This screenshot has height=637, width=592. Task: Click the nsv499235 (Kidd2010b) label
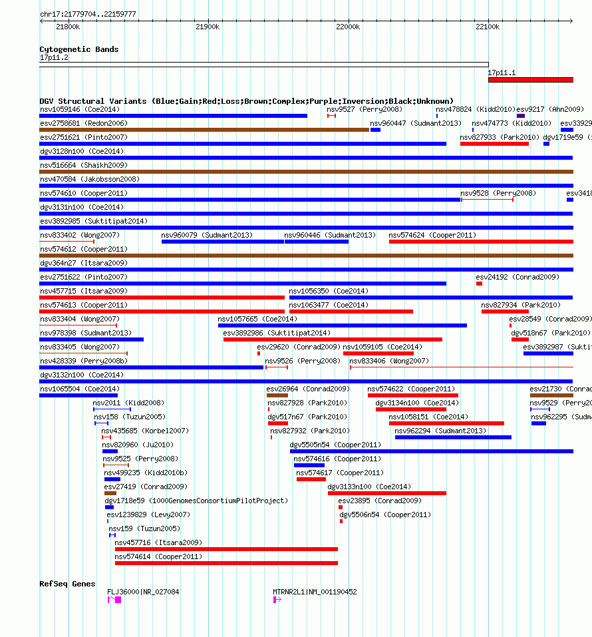146,473
